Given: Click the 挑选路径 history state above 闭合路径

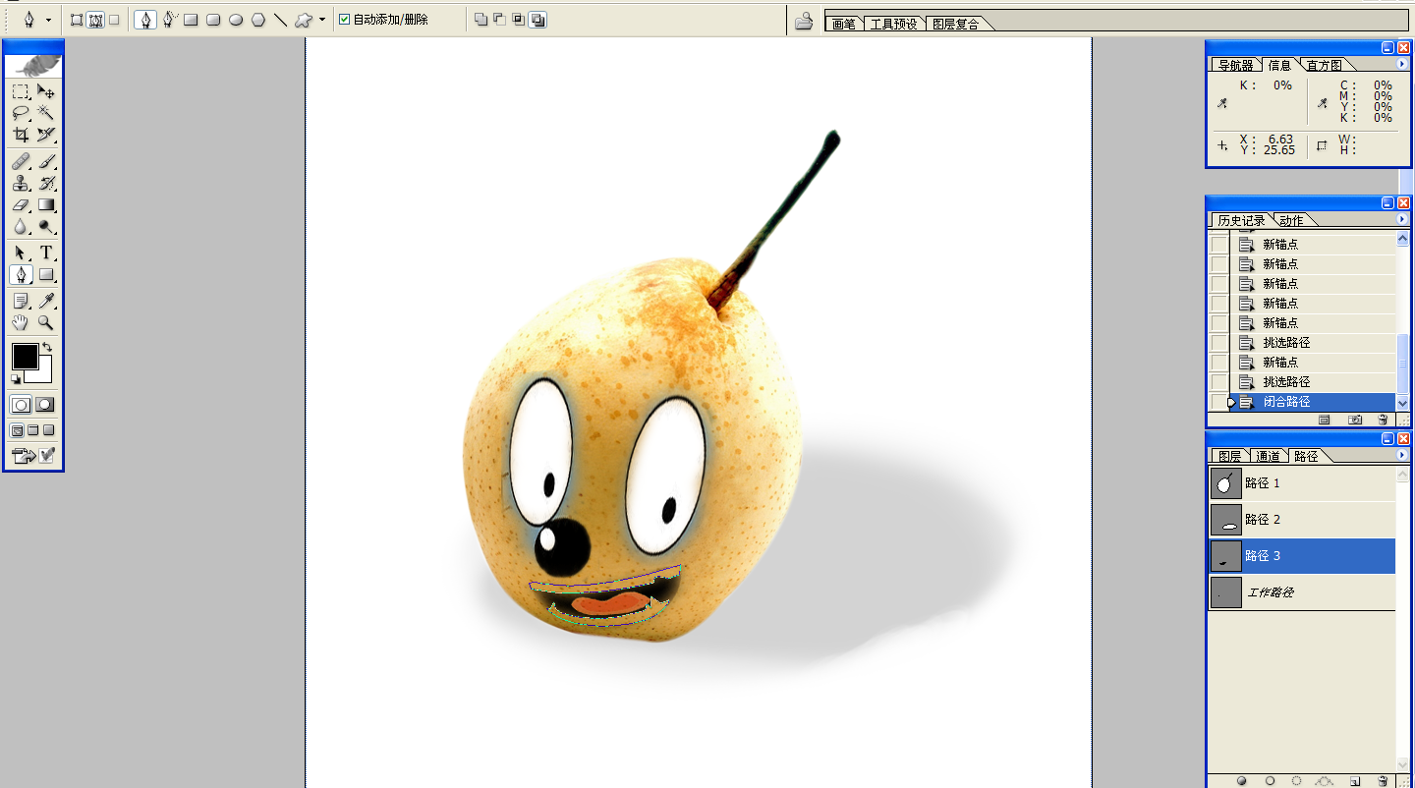Looking at the screenshot, I should tap(1285, 382).
